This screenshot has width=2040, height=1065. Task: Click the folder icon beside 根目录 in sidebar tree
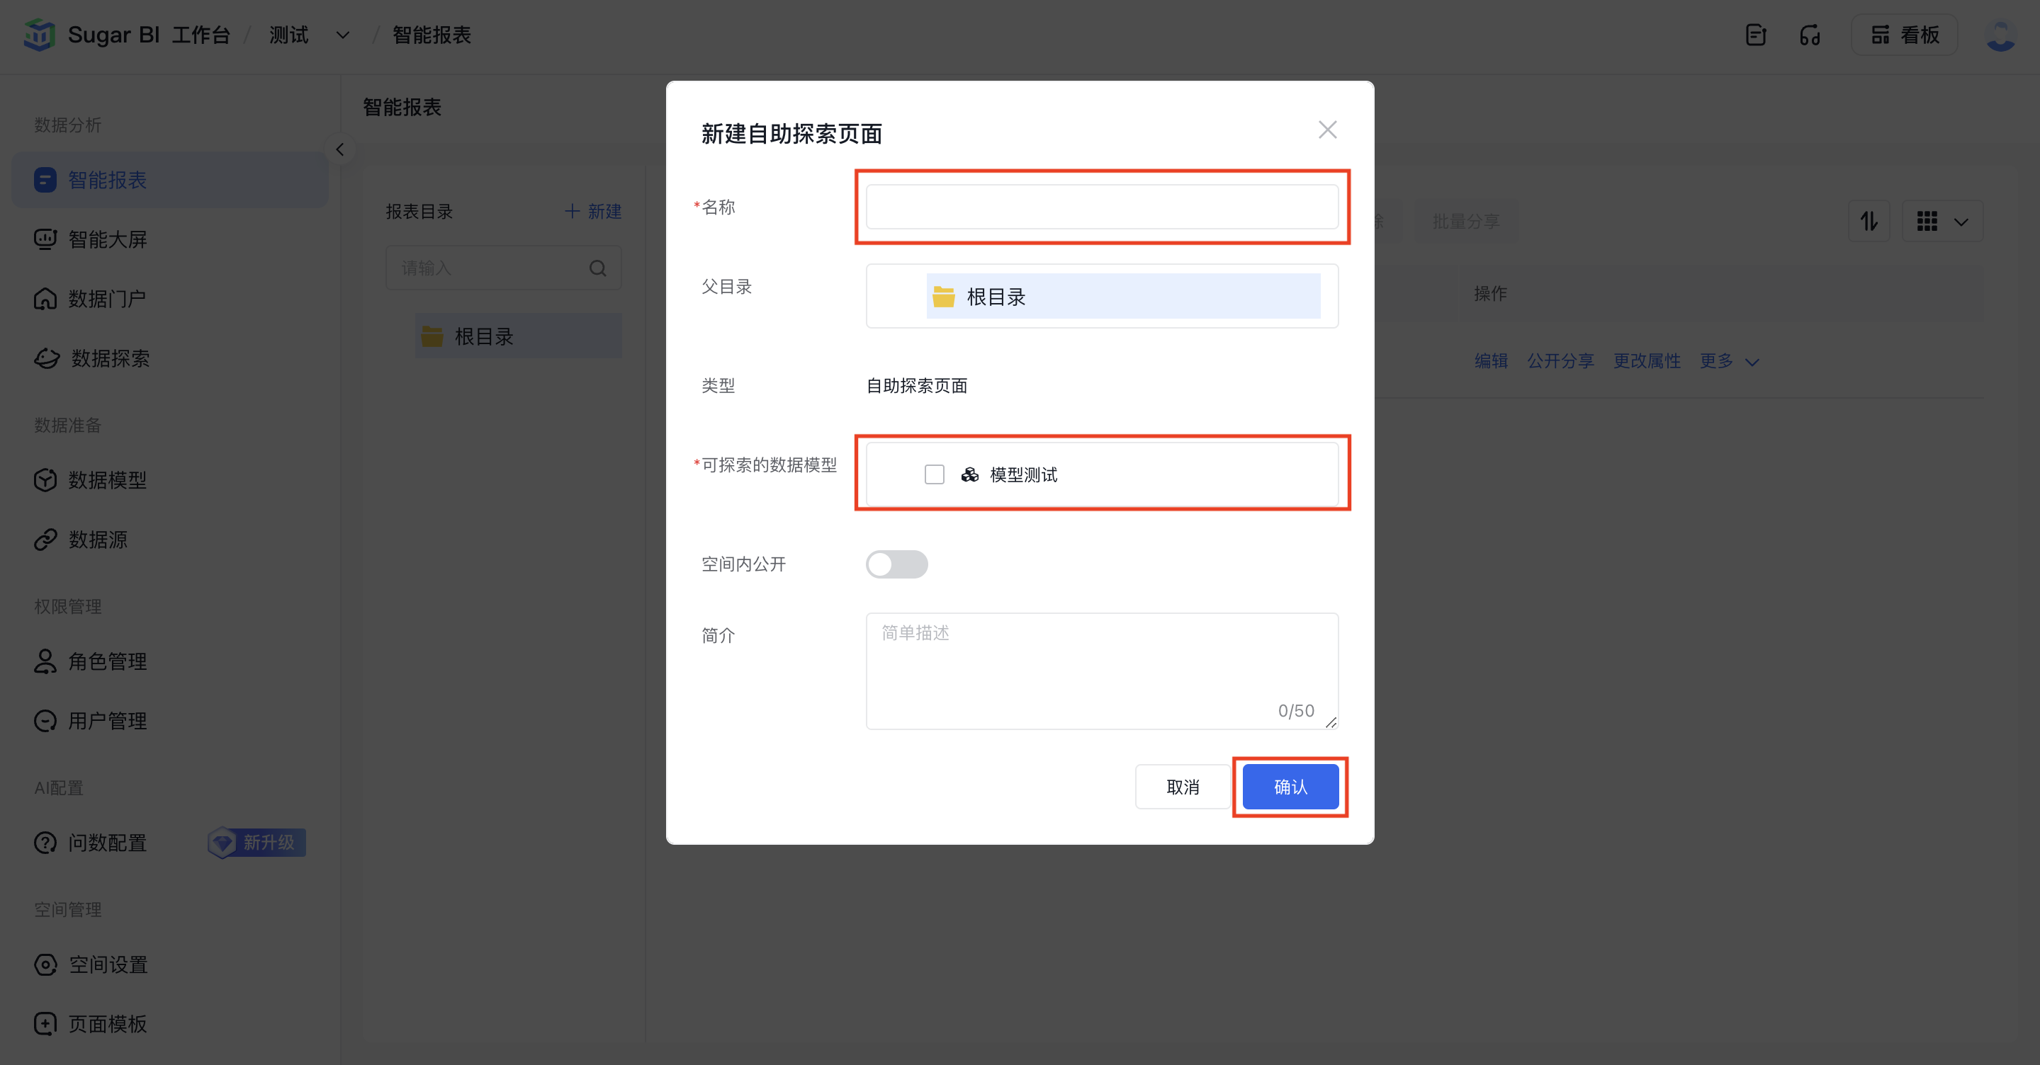(432, 336)
